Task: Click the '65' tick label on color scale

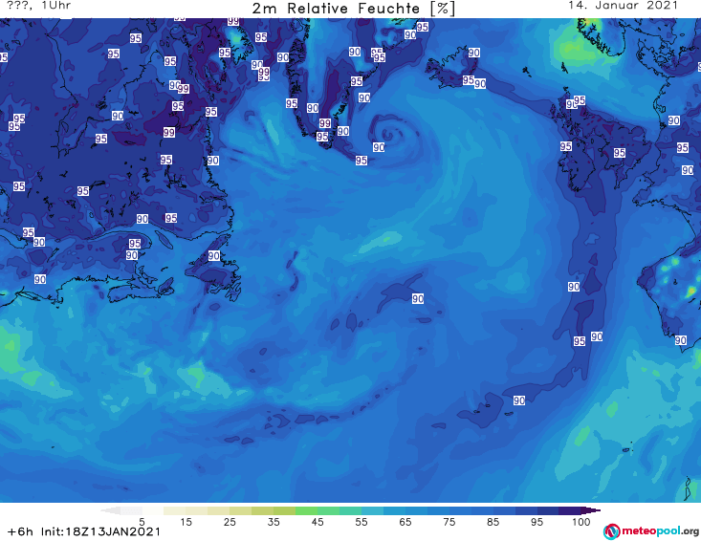Action: click(405, 522)
